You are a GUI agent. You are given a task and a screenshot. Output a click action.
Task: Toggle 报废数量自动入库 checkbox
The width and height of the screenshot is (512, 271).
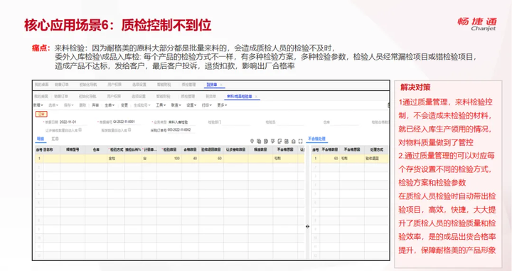(x=129, y=130)
